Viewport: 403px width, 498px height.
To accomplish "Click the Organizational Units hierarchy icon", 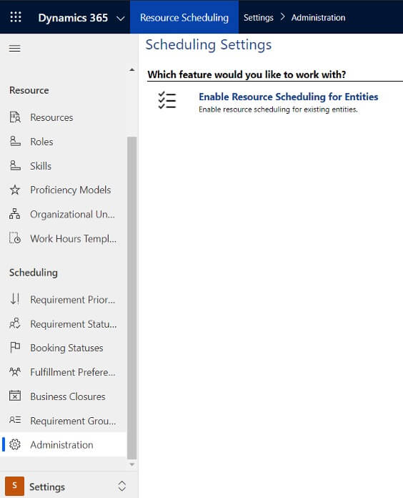I will (x=14, y=214).
